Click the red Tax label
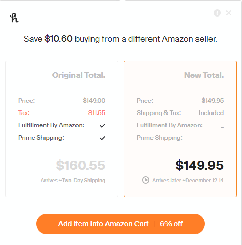The height and width of the screenshot is (245, 242). (24, 113)
